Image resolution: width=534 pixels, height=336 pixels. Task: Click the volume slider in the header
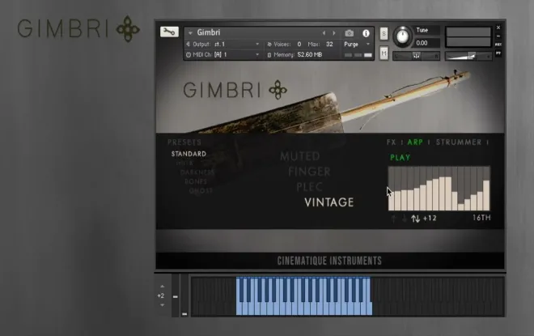pos(468,56)
